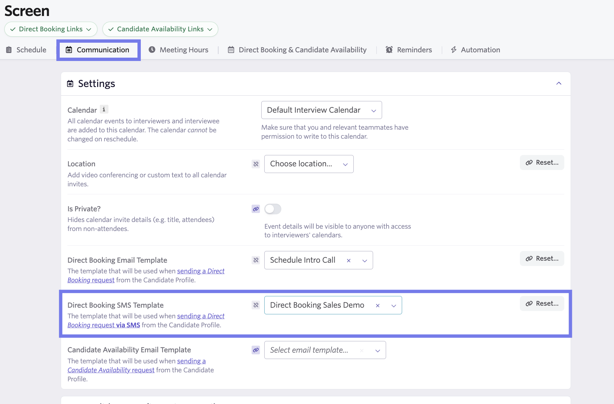
Task: Click link icon next to Candidate Availability Email Template
Action: tap(256, 350)
